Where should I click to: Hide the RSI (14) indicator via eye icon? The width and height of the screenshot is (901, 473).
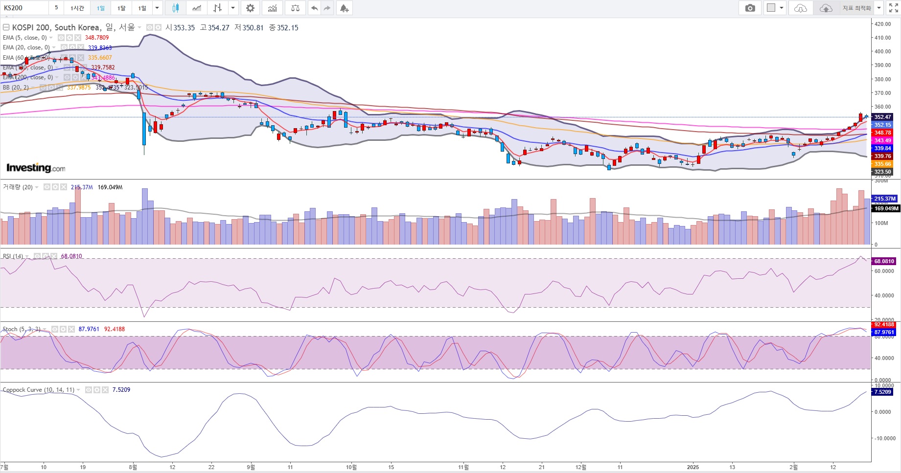(x=37, y=256)
